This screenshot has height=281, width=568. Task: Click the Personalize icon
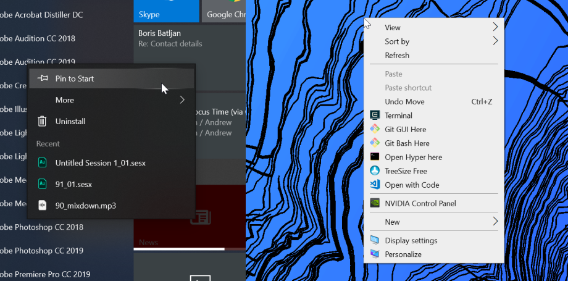tap(375, 254)
